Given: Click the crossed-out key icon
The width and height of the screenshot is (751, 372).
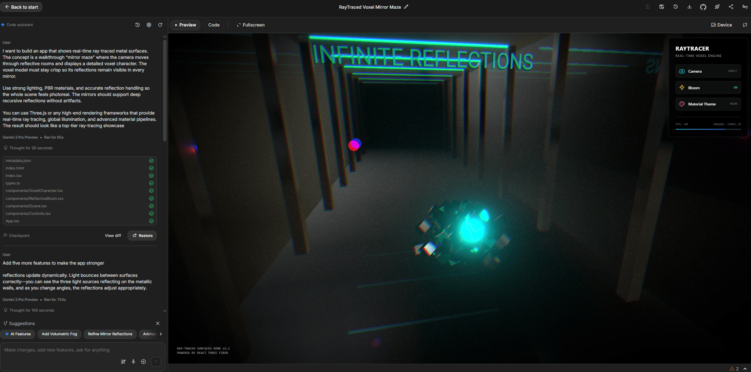Looking at the screenshot, I should click(745, 7).
